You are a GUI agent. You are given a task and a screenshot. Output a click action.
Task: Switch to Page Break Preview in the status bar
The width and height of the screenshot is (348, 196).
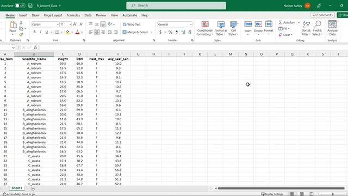click(312, 194)
